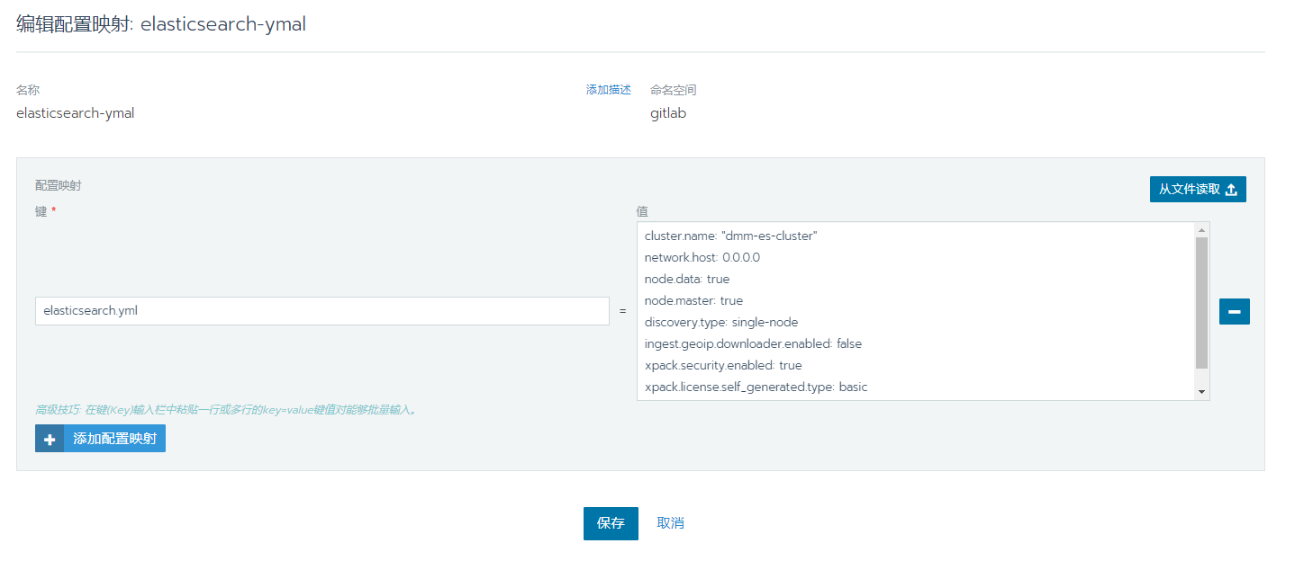The width and height of the screenshot is (1304, 561).
Task: Click the minus icon to remove elasticsearch.yml entry
Action: 1234,311
